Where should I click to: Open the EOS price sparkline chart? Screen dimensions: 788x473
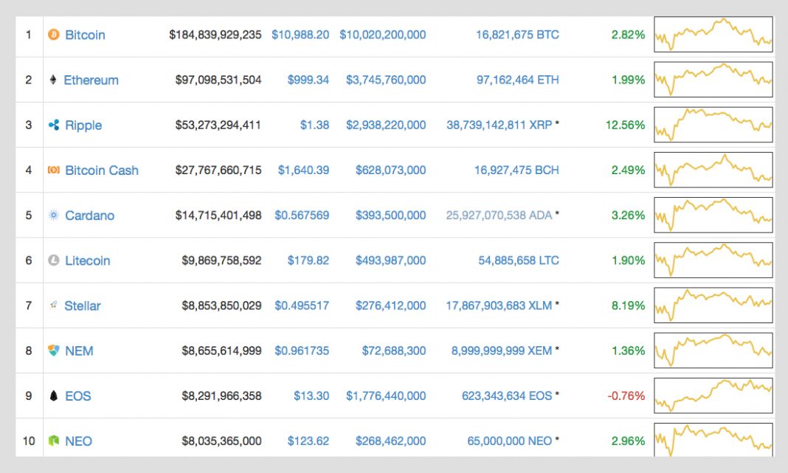coord(713,396)
